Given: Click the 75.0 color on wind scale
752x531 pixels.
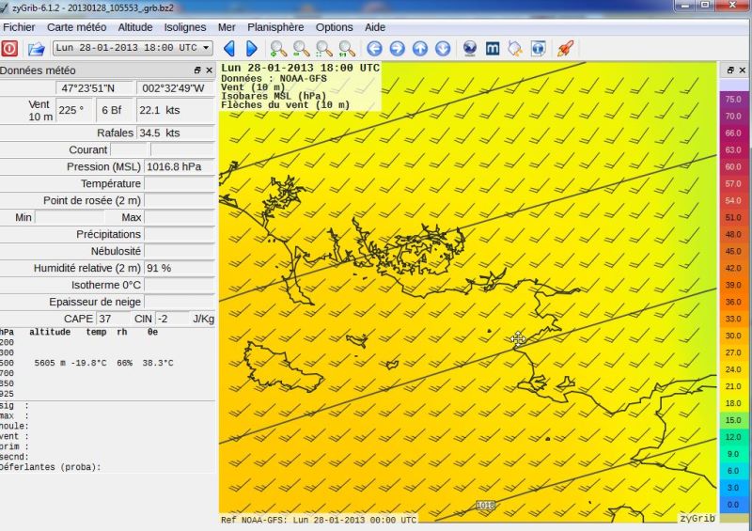Looking at the screenshot, I should pyautogui.click(x=733, y=99).
